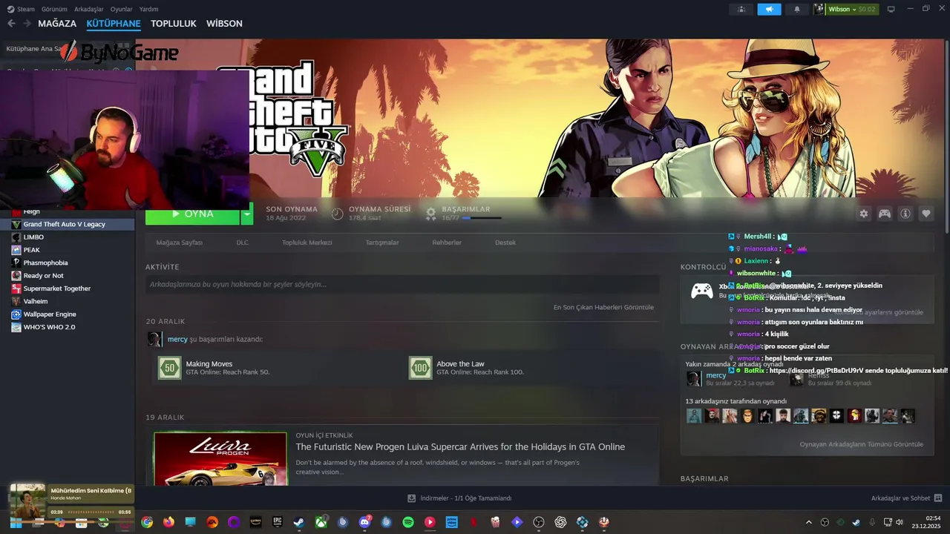Open Xbox app from the taskbar
Viewport: 950px width, 534px height.
coord(321,522)
